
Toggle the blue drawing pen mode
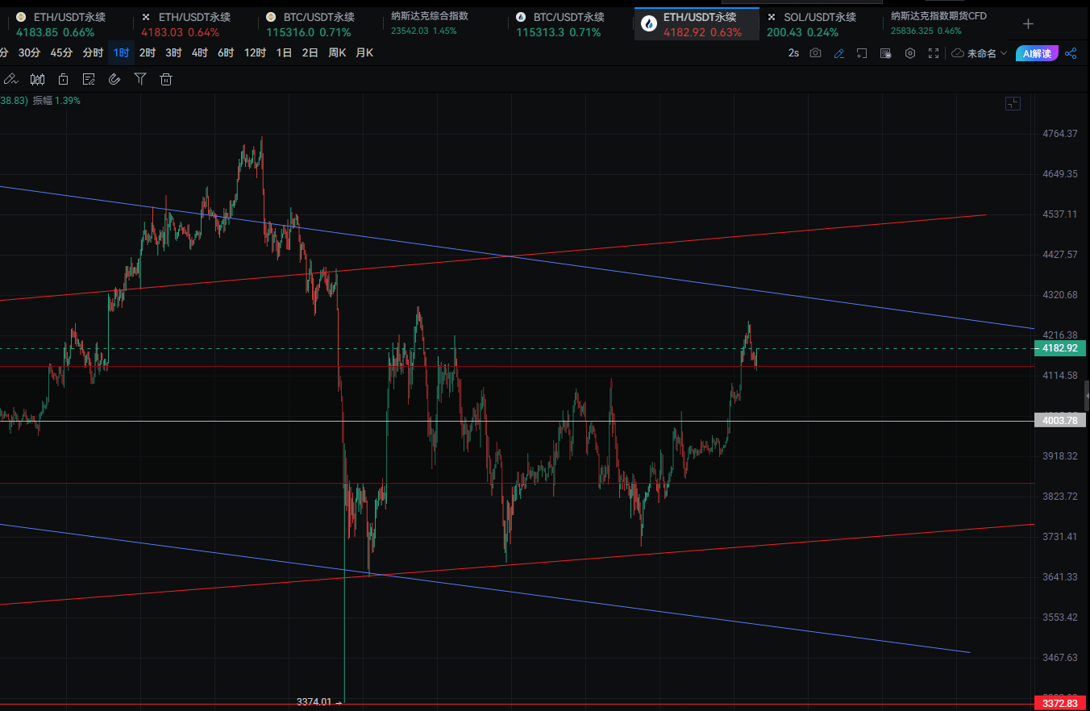tap(839, 53)
